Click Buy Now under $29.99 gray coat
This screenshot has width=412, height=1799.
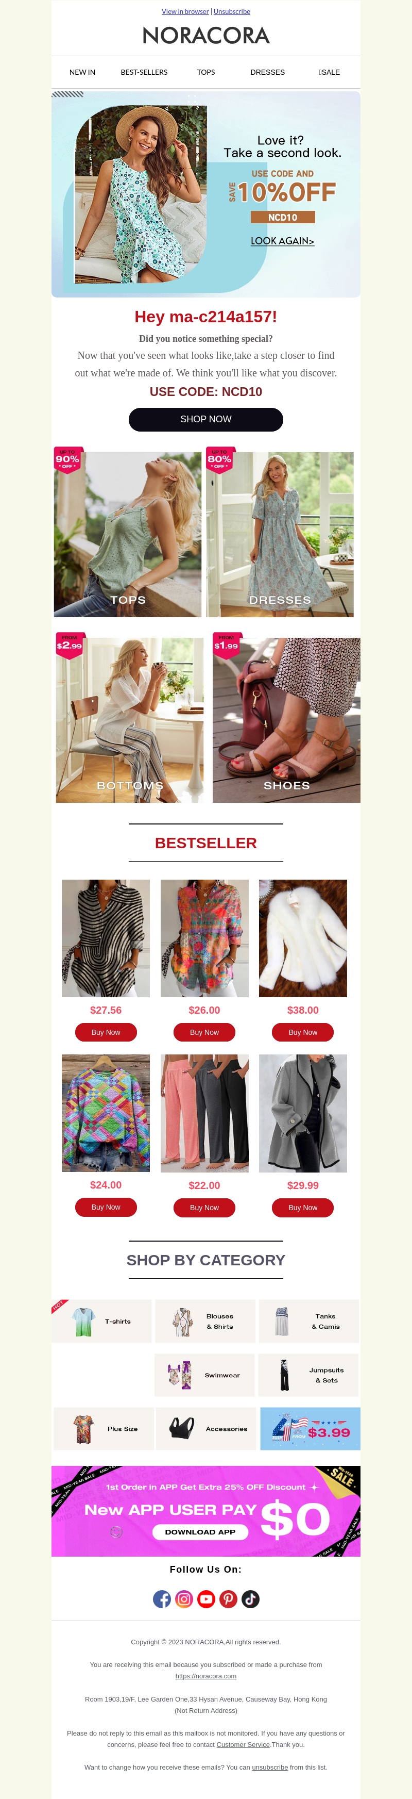coord(302,1207)
